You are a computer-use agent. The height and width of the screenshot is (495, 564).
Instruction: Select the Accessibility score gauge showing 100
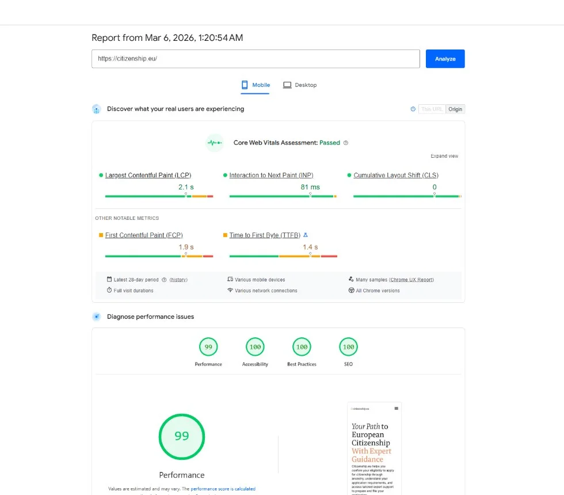pyautogui.click(x=255, y=347)
